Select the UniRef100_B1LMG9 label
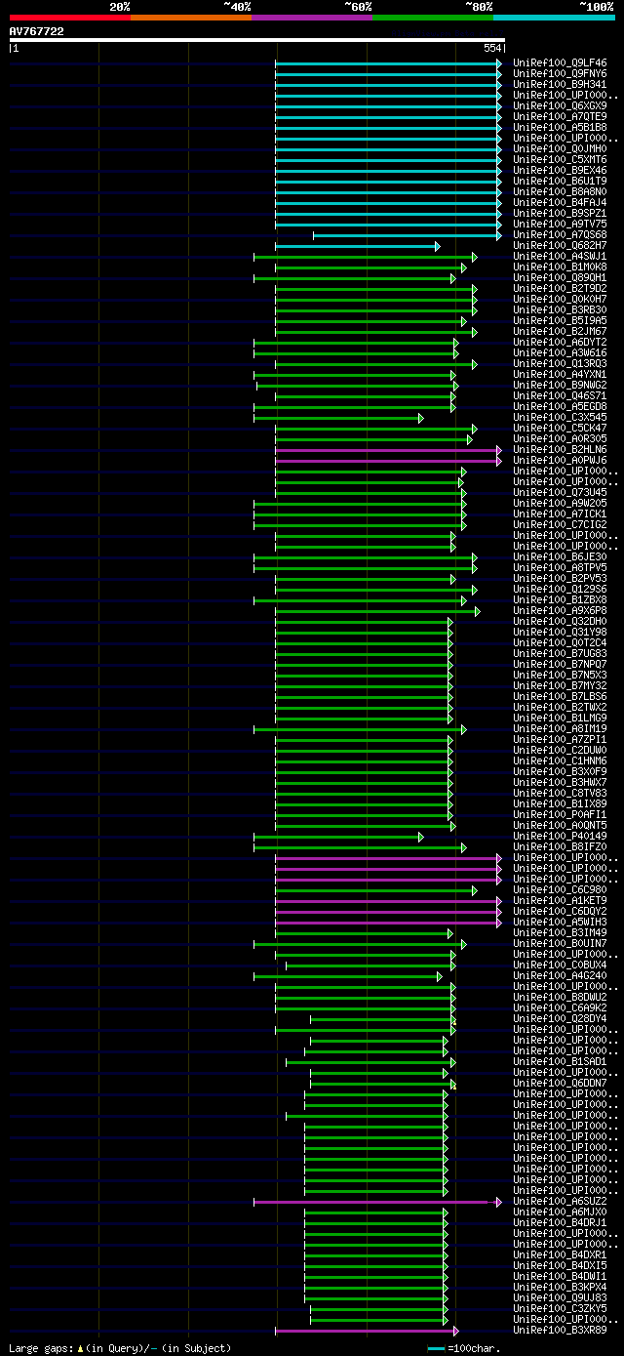This screenshot has height=1356, width=624. coord(560,719)
